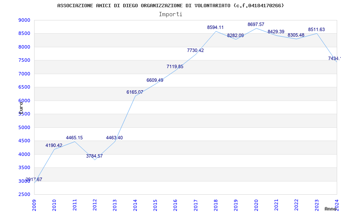Select the 6165.07 data label

tap(135, 92)
